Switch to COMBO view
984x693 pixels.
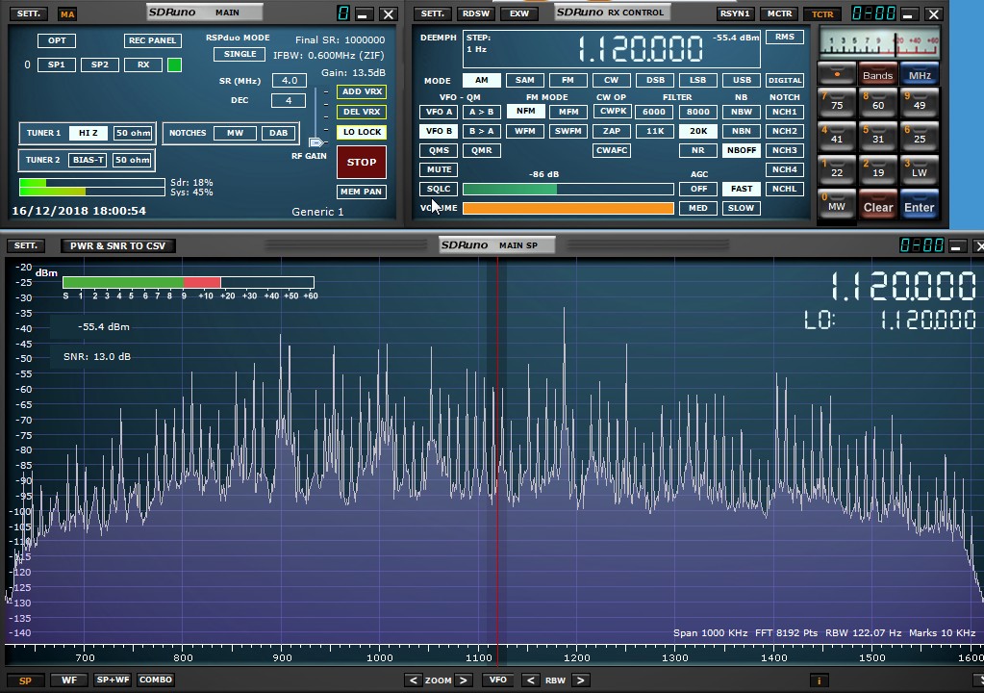click(x=156, y=680)
